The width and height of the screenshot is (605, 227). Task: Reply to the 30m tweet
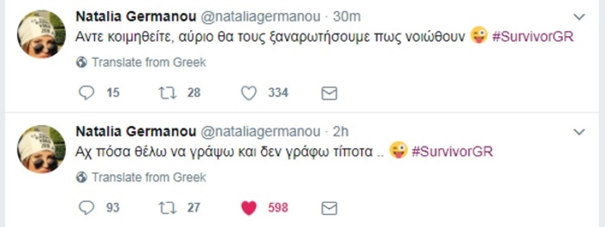[x=88, y=93]
